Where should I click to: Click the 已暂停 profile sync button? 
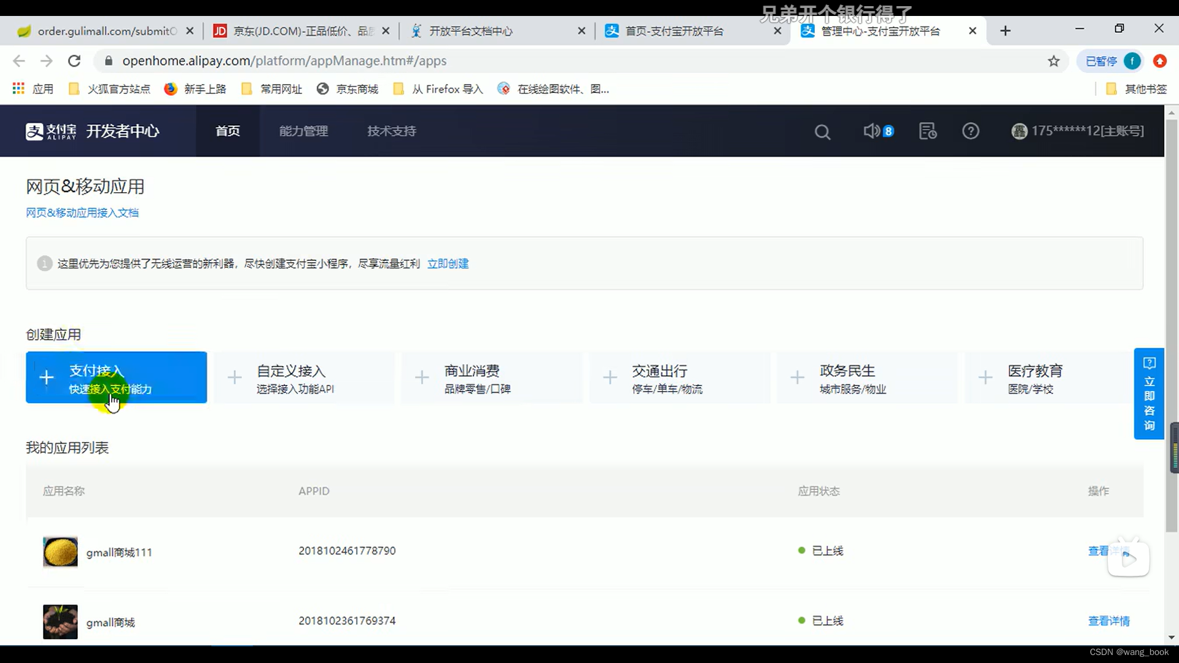pyautogui.click(x=1110, y=61)
